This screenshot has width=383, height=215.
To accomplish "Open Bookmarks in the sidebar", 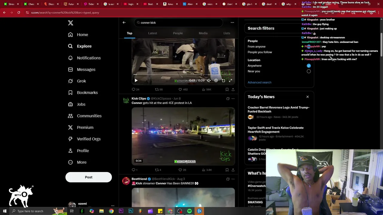I will (83, 93).
